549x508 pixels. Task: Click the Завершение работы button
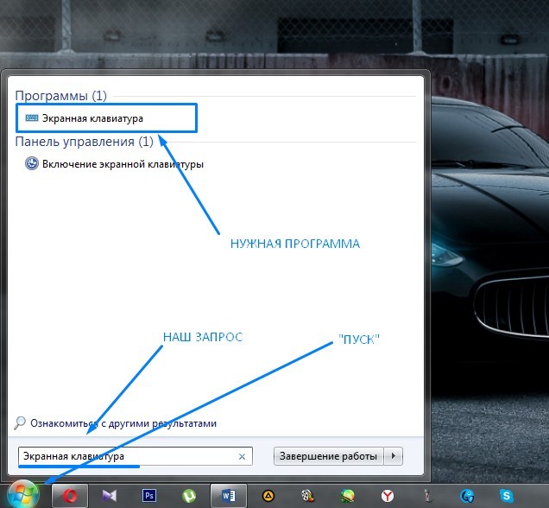click(328, 456)
